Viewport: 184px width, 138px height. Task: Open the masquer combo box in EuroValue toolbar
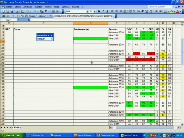(x=52, y=39)
